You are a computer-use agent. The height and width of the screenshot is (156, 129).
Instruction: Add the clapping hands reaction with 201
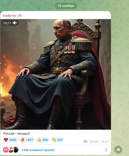tap(58, 140)
